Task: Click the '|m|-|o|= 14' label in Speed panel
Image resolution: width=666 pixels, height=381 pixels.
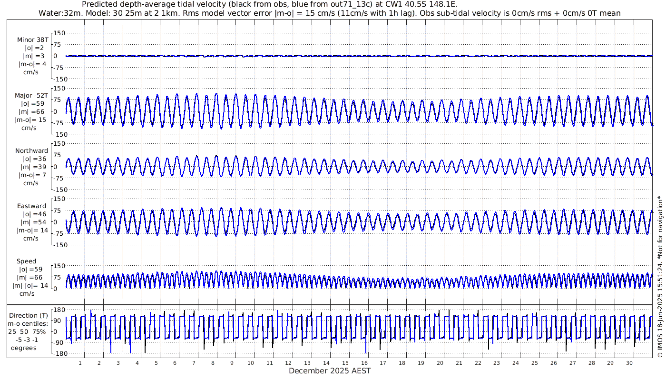Action: click(x=30, y=286)
